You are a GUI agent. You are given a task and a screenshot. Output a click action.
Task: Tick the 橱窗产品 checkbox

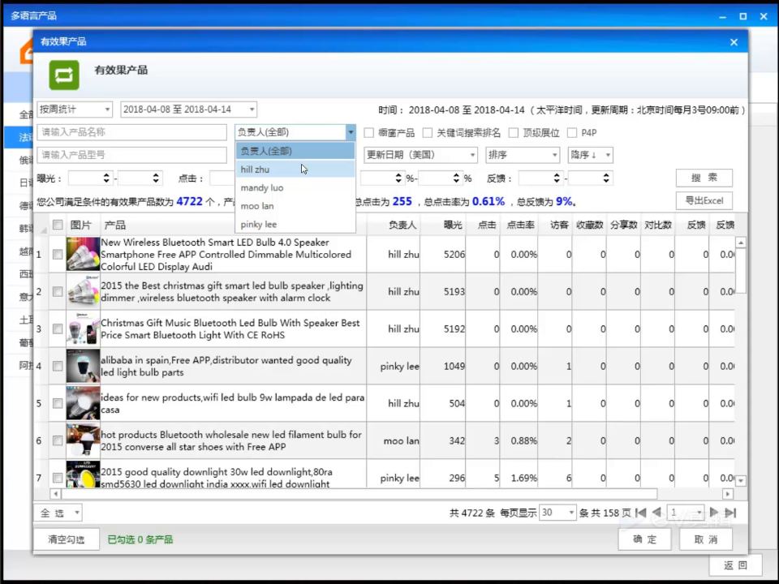[368, 132]
